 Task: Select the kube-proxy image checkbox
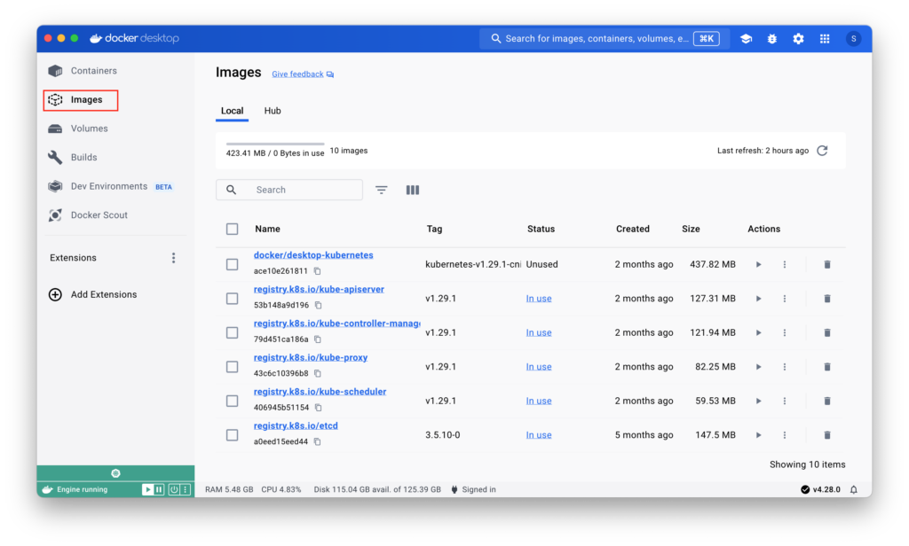coord(233,367)
